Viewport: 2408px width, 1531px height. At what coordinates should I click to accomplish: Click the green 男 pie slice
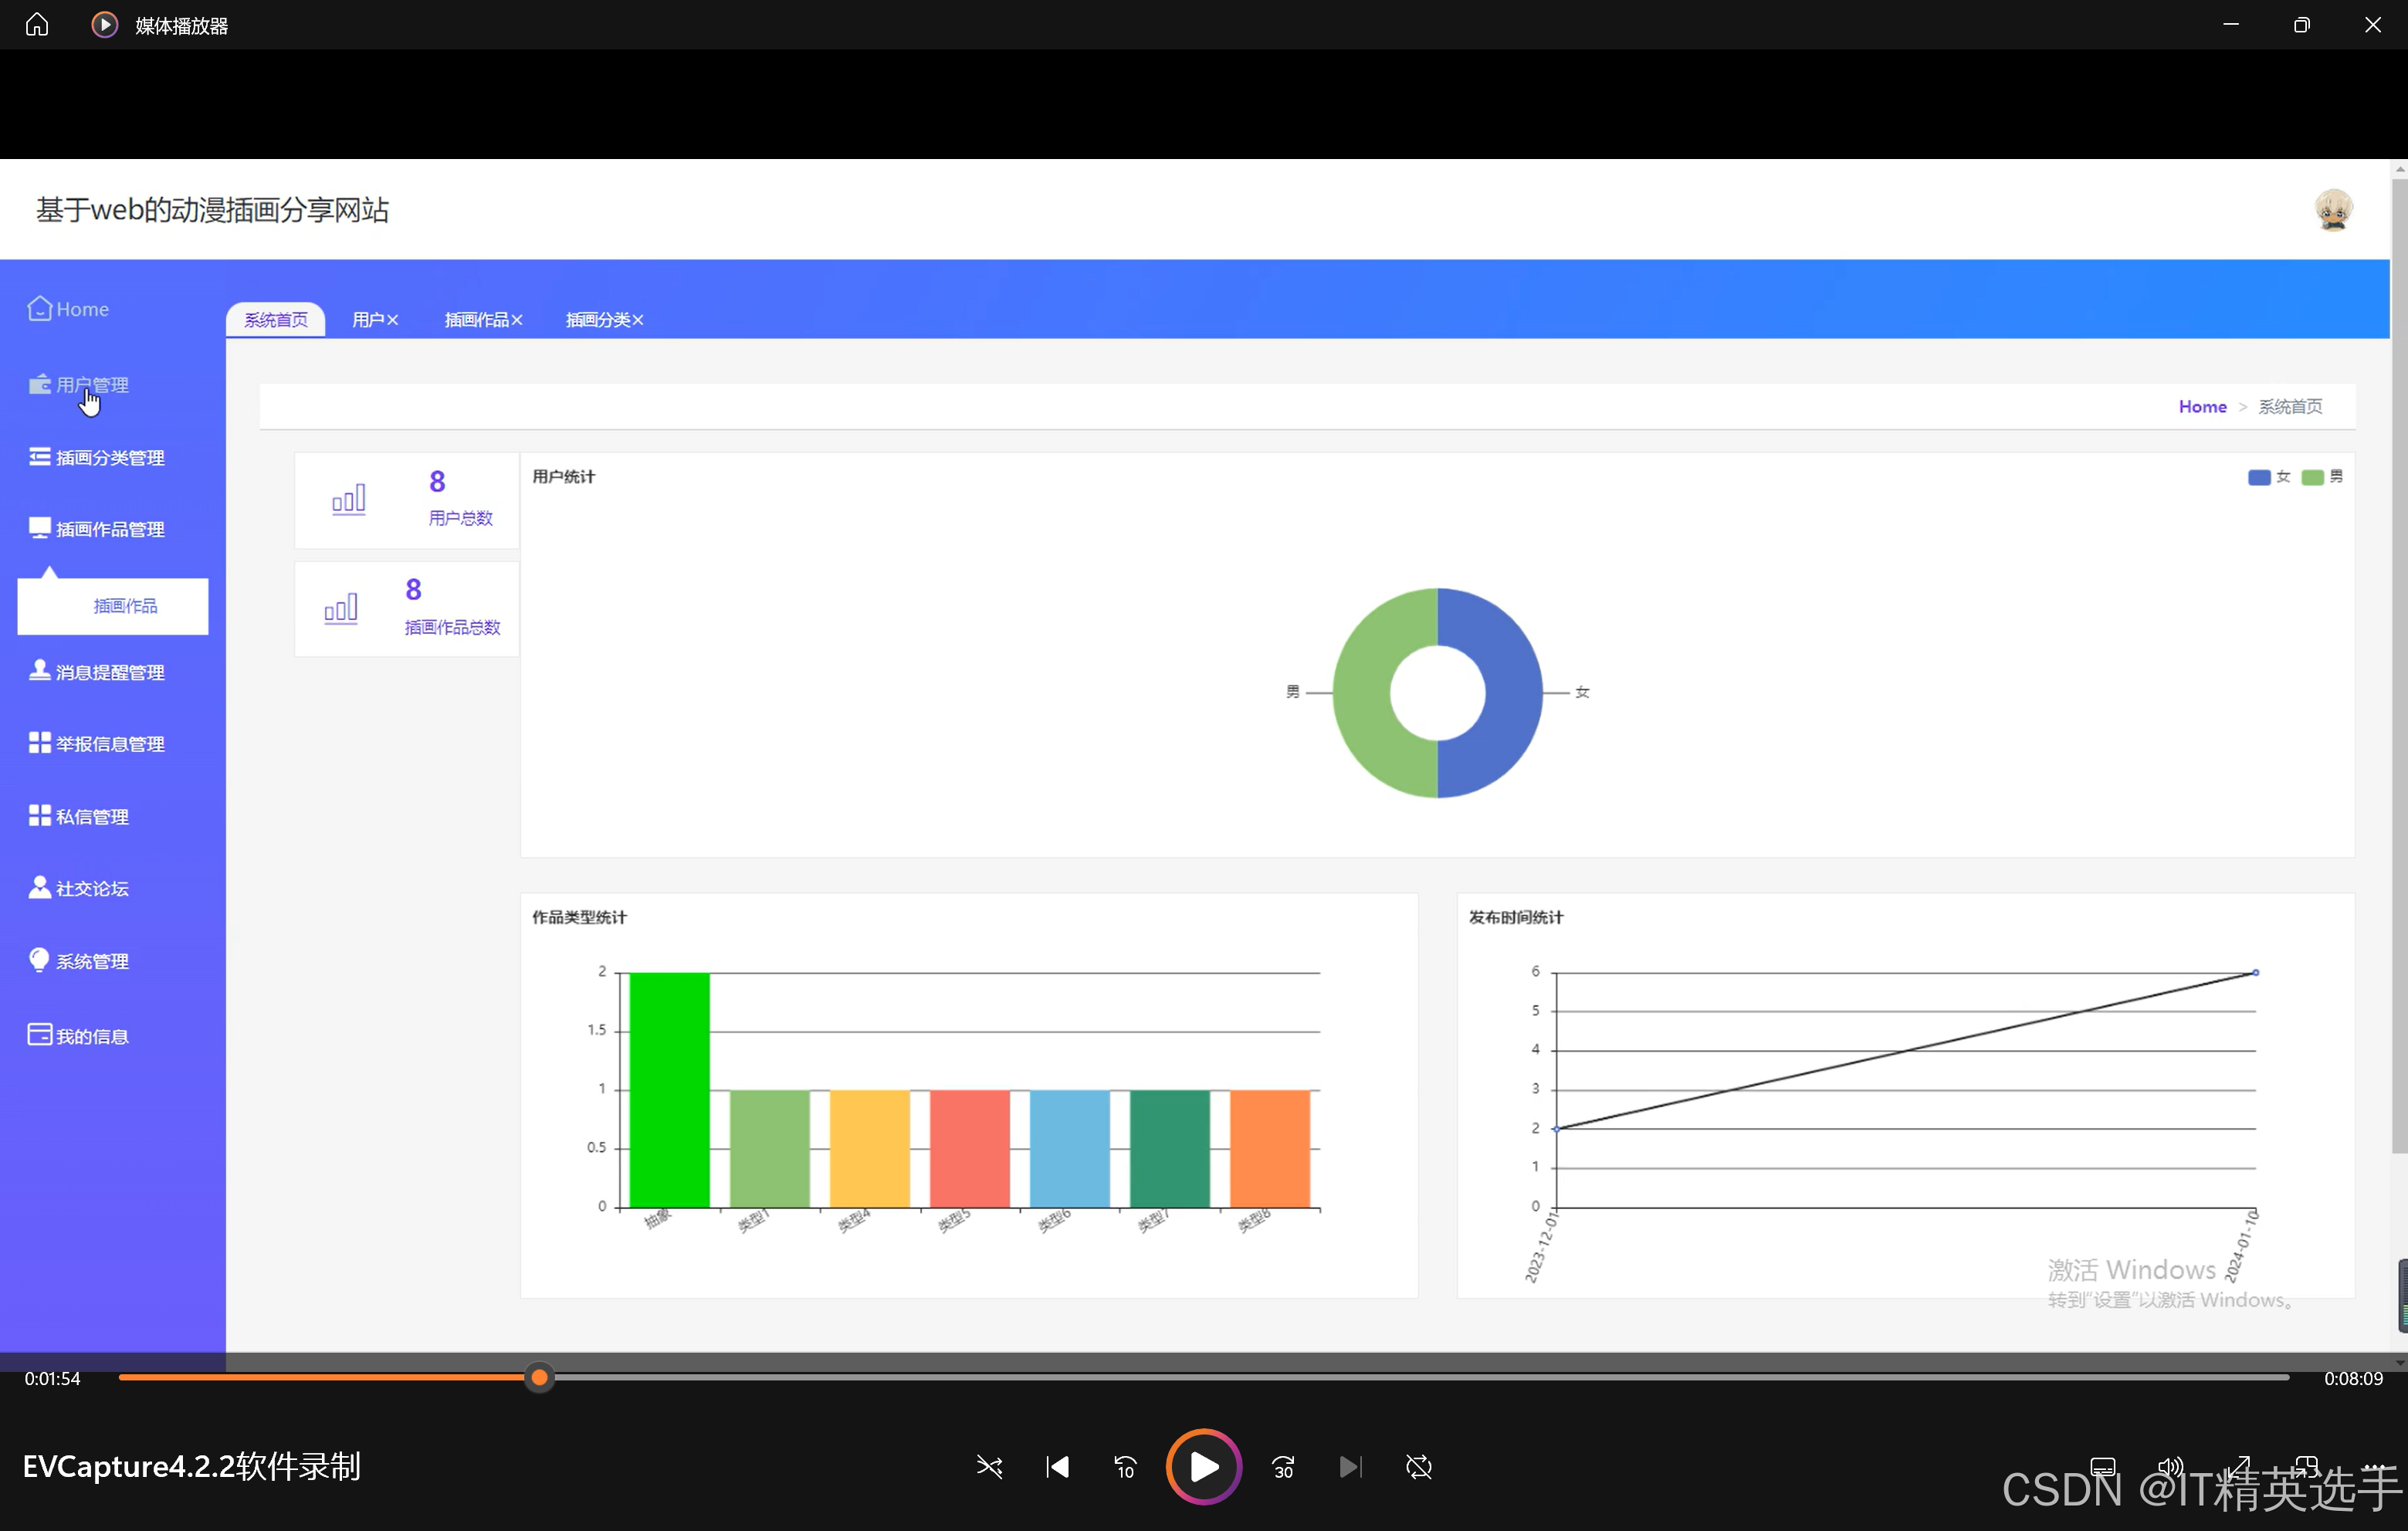1362,693
